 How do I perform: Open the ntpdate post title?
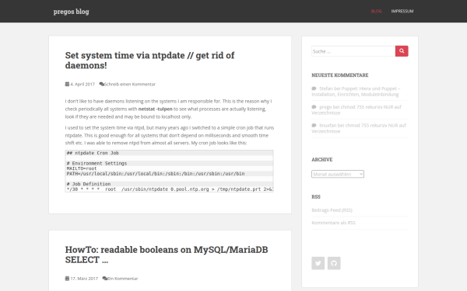[149, 61]
